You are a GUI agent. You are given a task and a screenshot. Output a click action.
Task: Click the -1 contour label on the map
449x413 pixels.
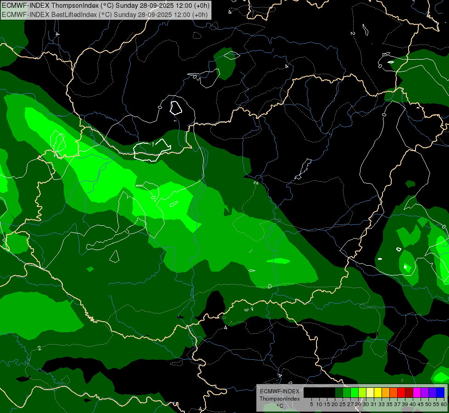pyautogui.click(x=152, y=144)
